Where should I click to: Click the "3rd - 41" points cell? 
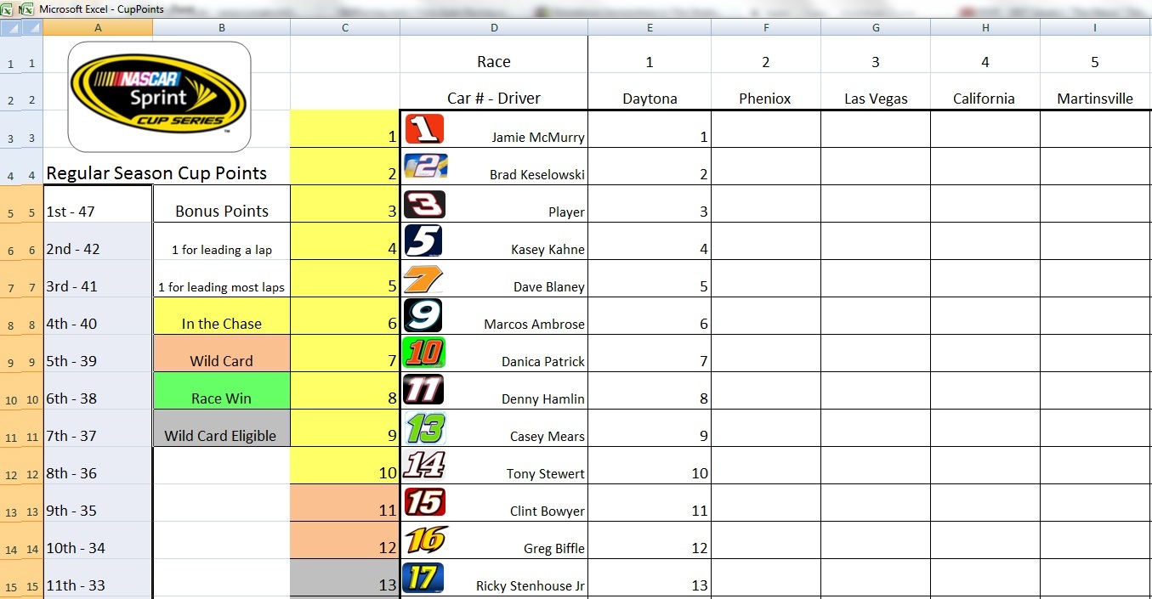(x=99, y=279)
